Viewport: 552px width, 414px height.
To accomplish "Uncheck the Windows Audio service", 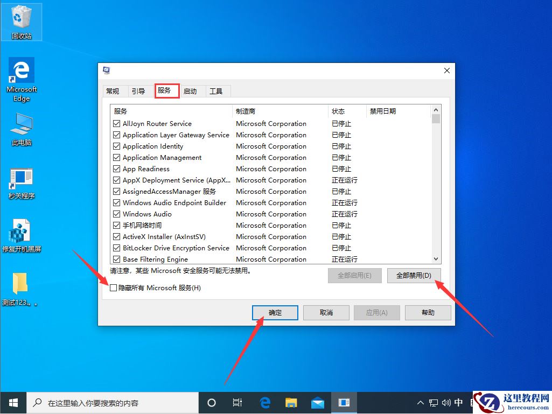I will pyautogui.click(x=116, y=214).
